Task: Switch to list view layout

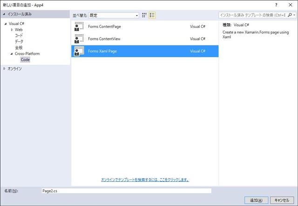Action: click(x=152, y=15)
